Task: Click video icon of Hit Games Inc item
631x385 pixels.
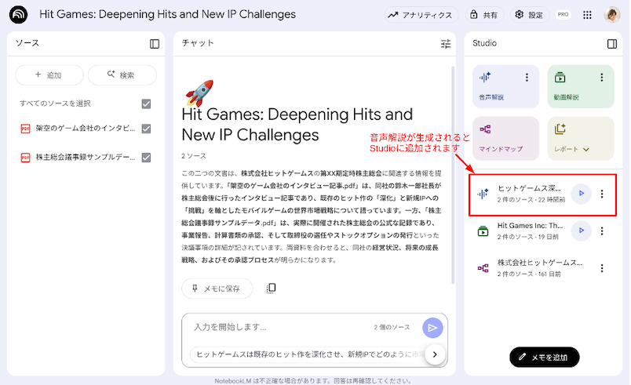Action: [x=483, y=231]
